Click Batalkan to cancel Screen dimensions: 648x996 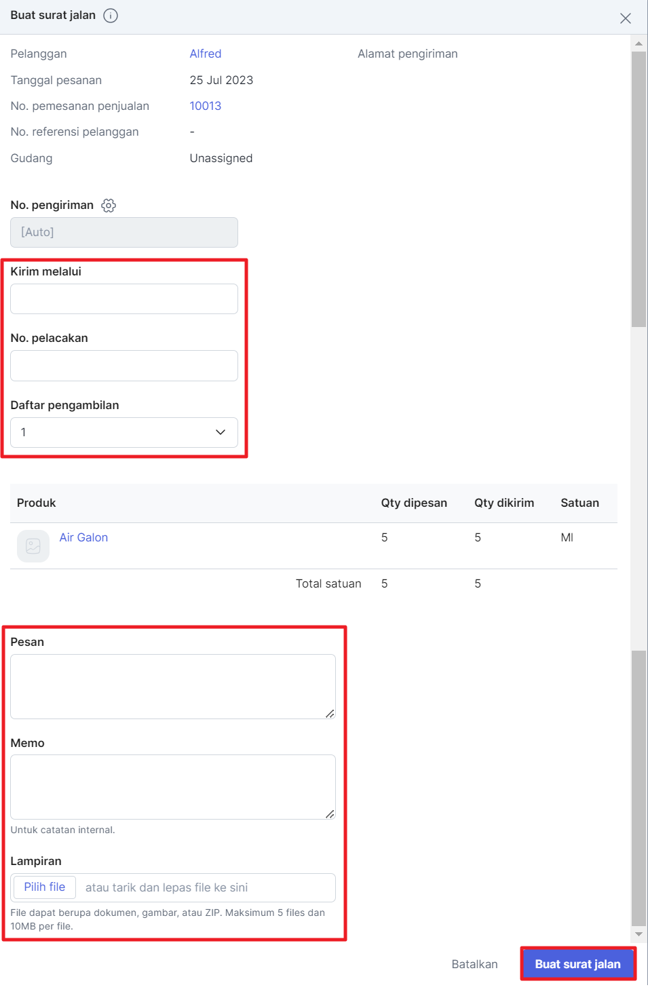pyautogui.click(x=475, y=964)
